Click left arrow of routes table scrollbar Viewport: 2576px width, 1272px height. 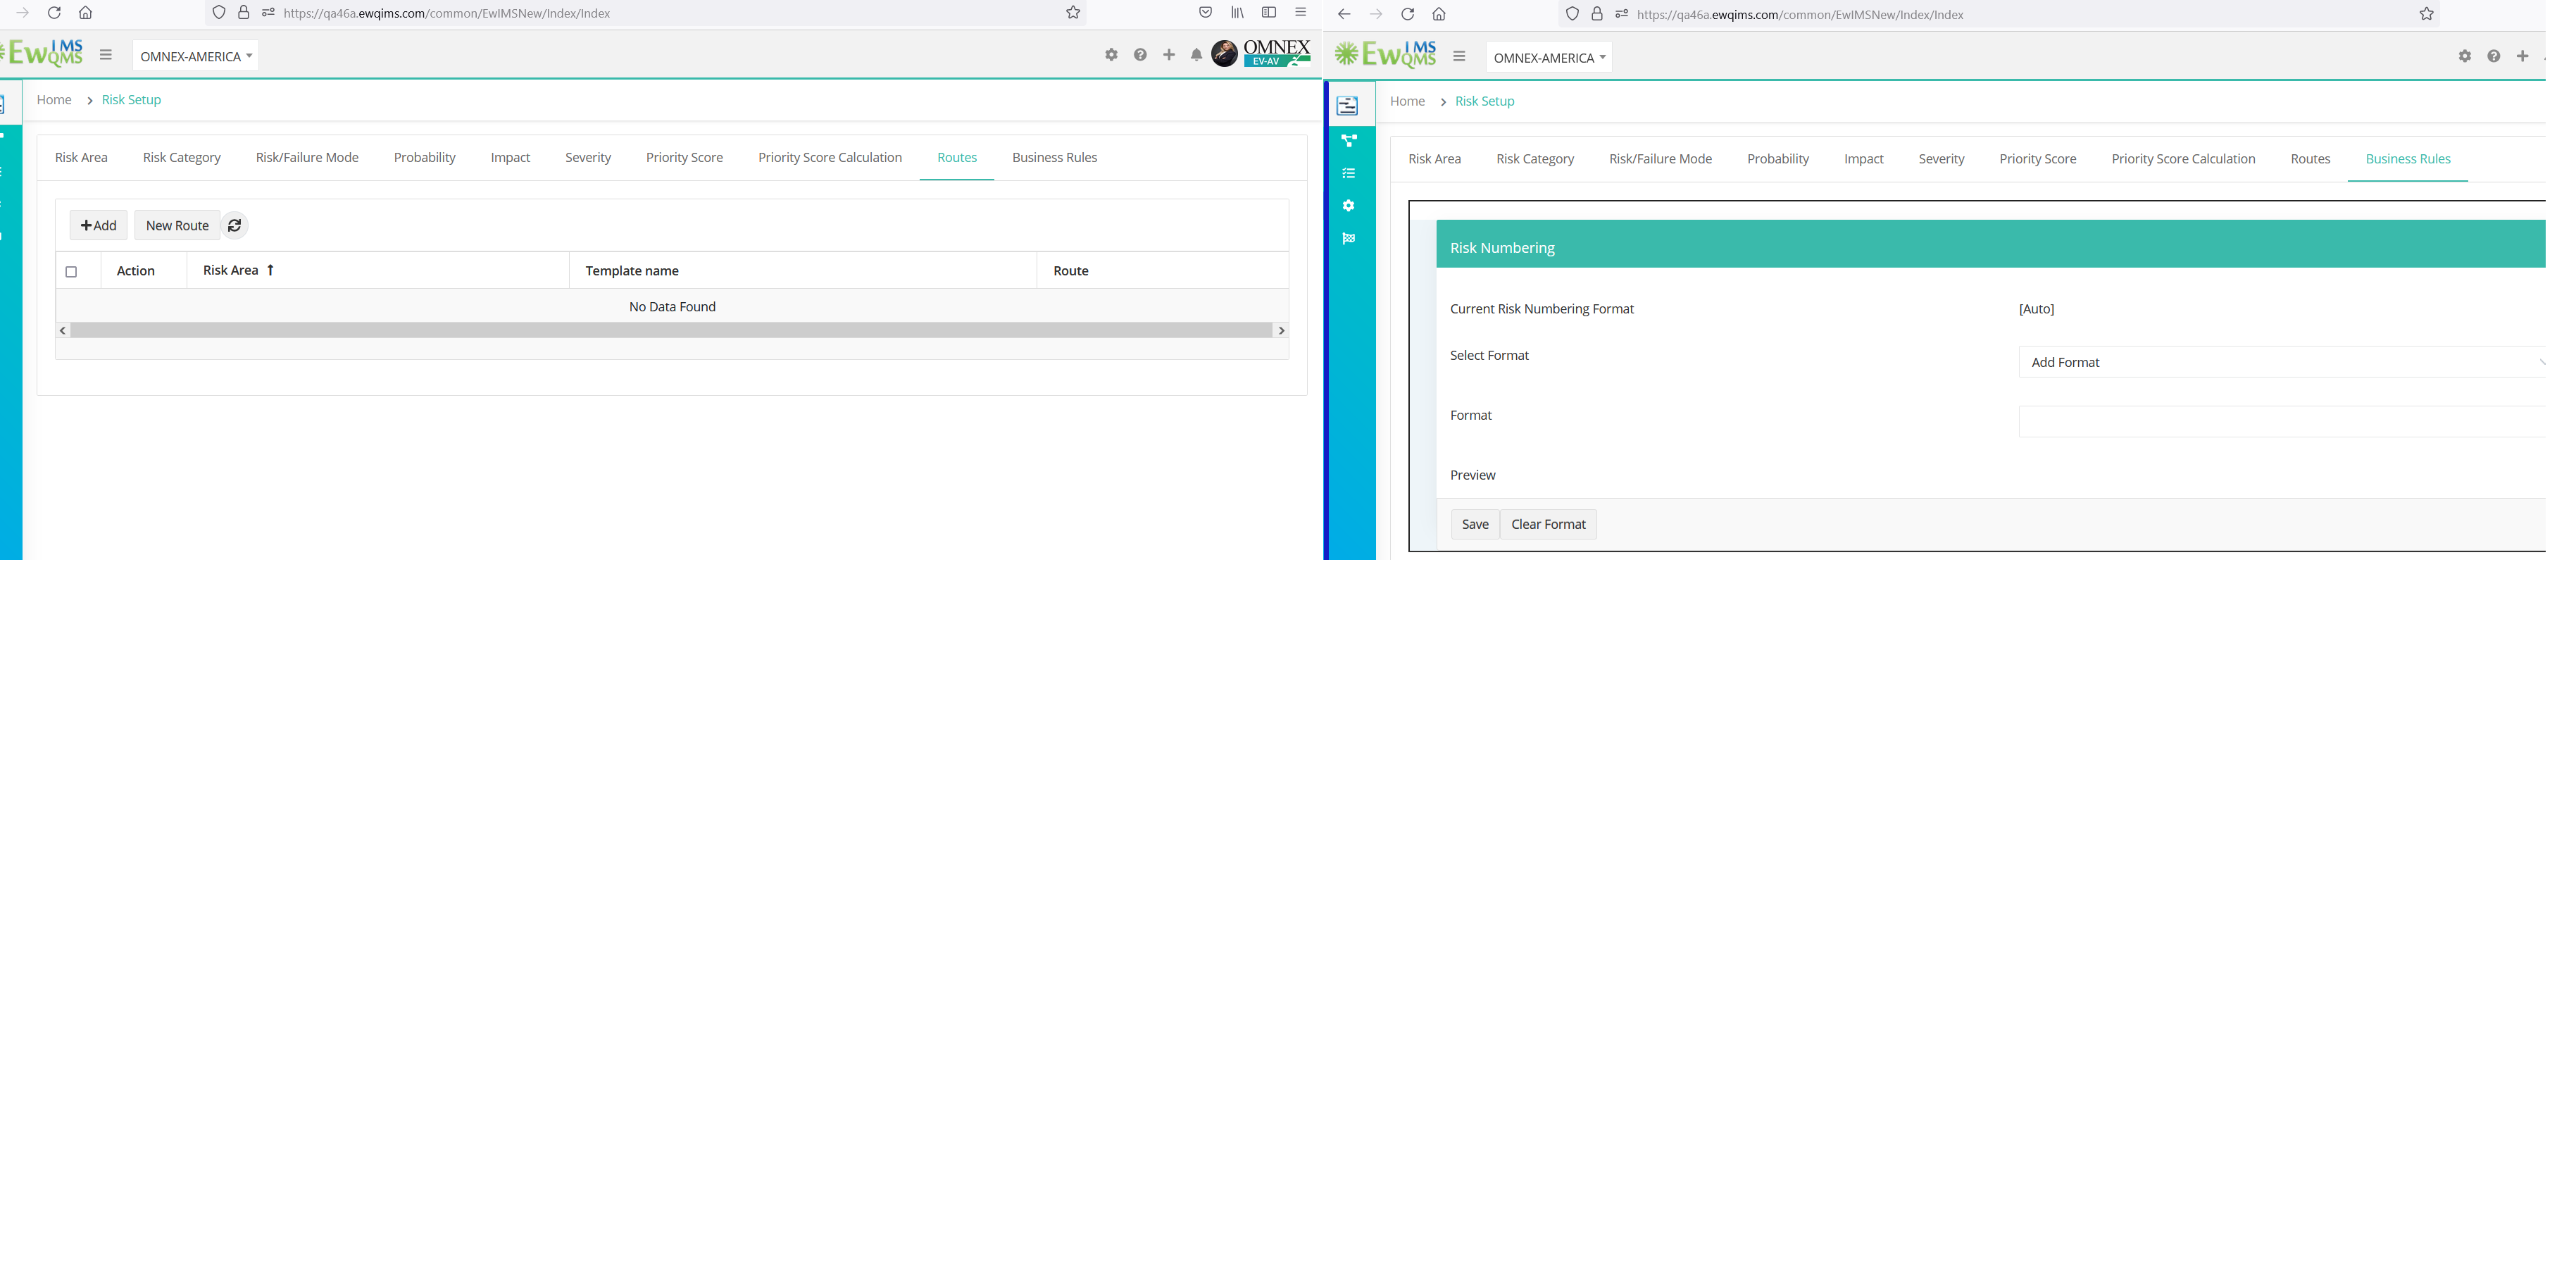click(63, 331)
